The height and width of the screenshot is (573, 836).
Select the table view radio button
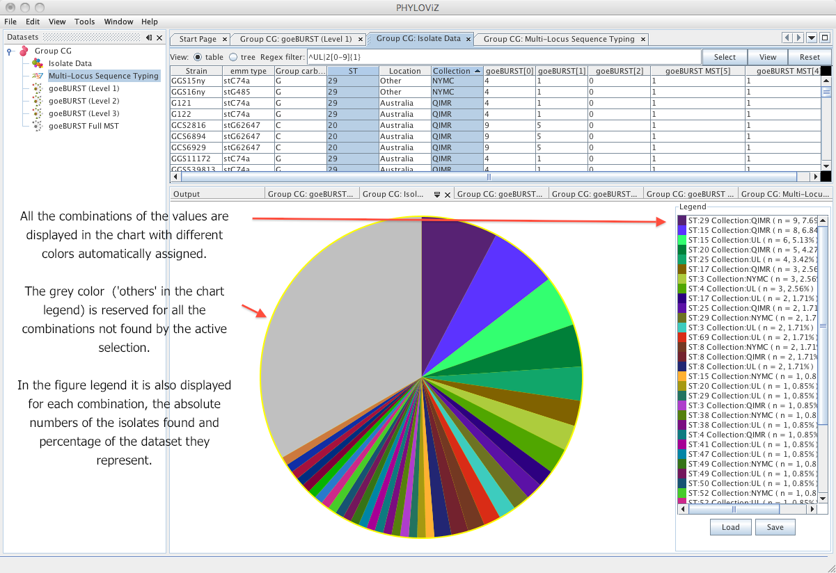198,57
